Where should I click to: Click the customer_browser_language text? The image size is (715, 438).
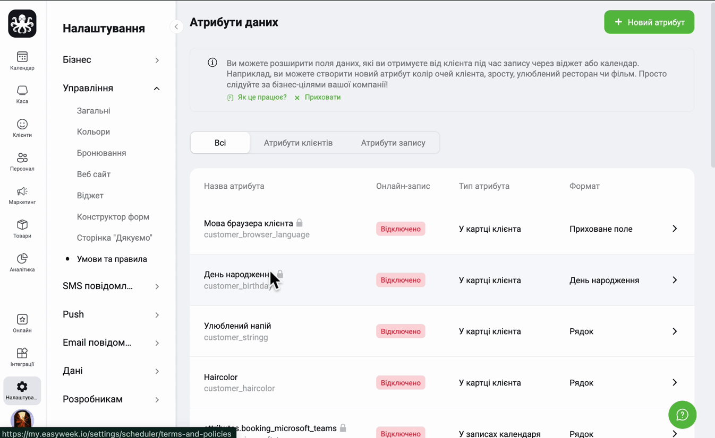[257, 234]
